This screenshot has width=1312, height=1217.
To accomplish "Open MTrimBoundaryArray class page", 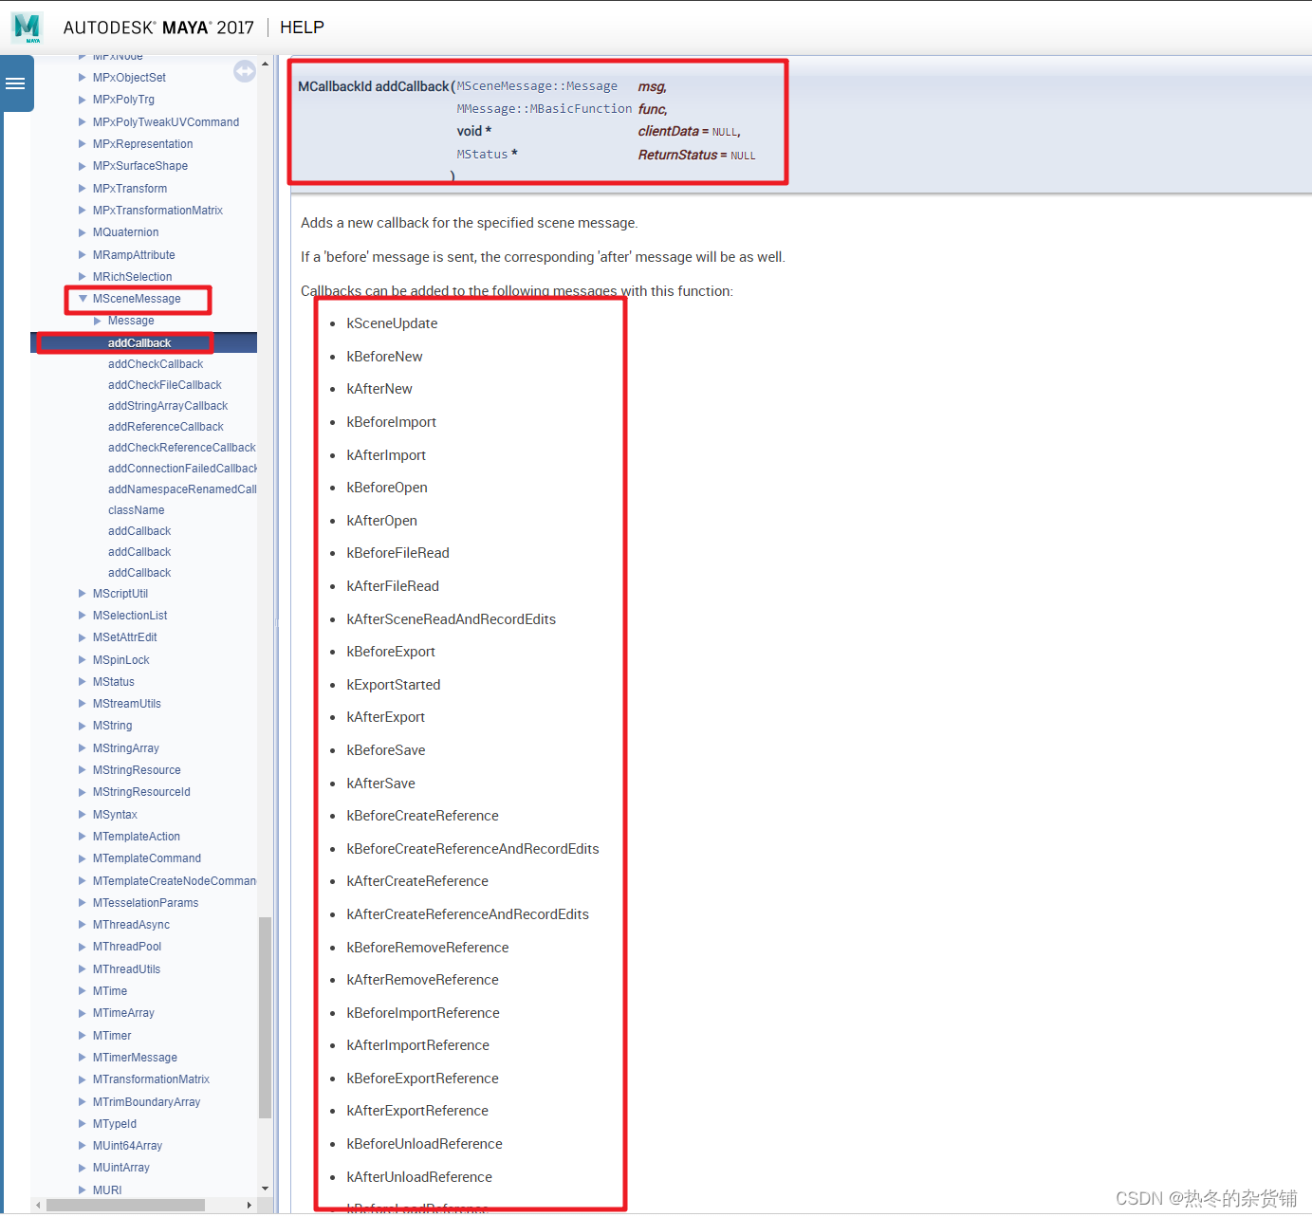I will click(147, 1102).
